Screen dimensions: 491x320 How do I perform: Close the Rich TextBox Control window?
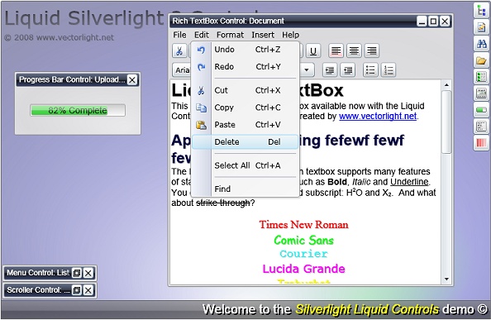pos(445,21)
